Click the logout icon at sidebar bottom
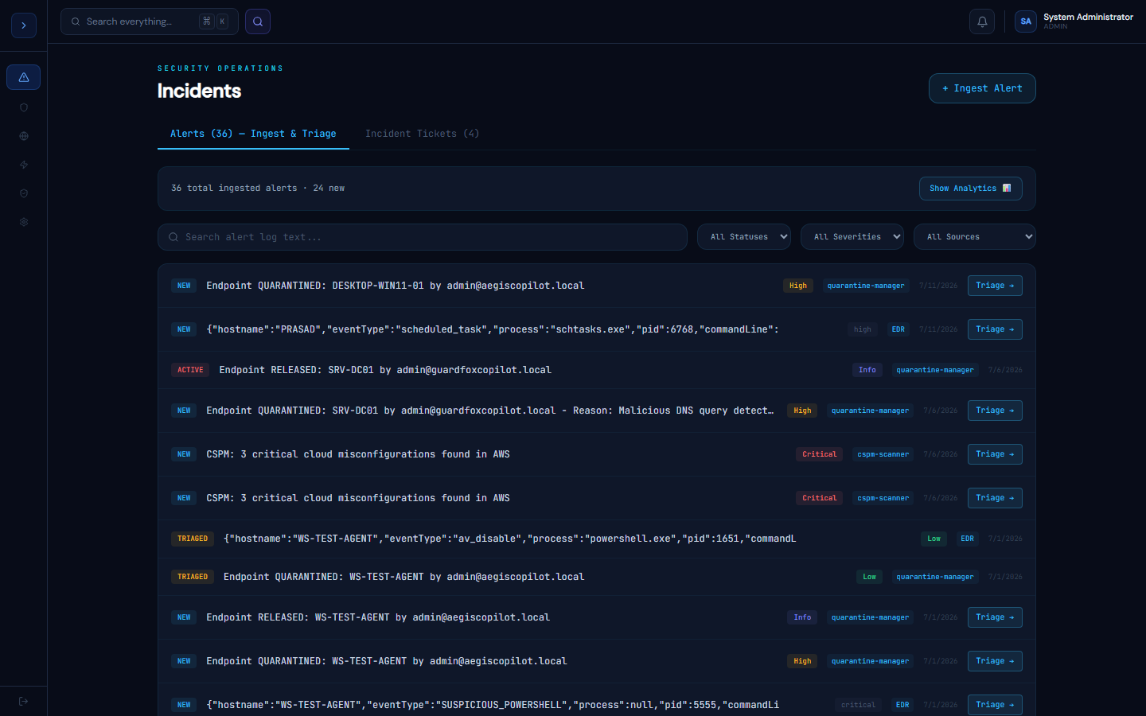This screenshot has height=716, width=1146. (x=24, y=701)
